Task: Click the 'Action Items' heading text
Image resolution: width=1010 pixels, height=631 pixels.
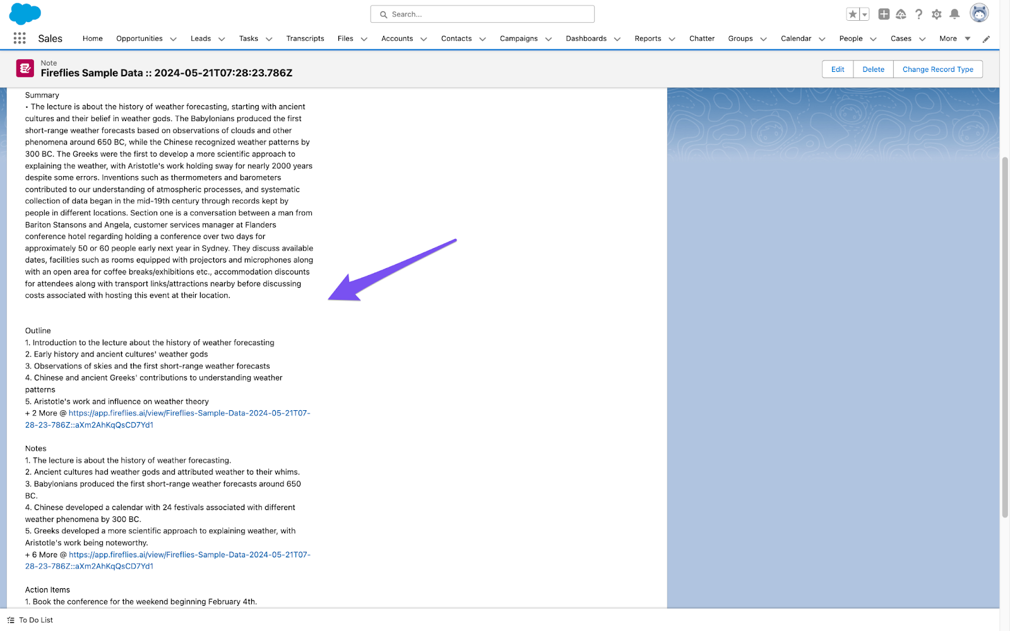Action: pos(47,590)
